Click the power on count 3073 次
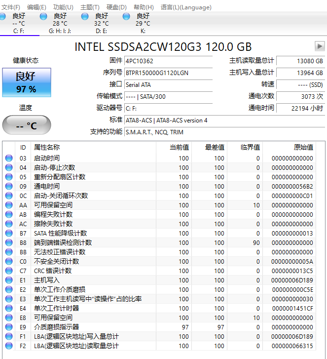The height and width of the screenshot is (359, 327). 301,97
